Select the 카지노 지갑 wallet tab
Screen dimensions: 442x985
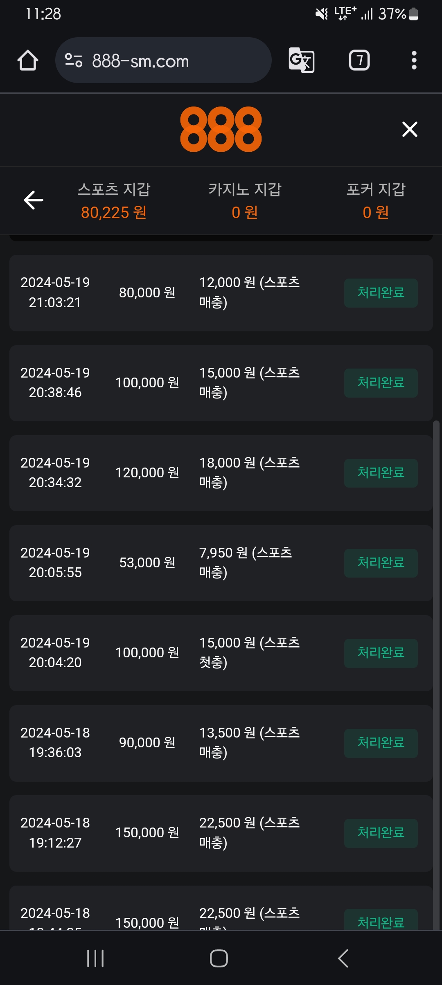(245, 200)
